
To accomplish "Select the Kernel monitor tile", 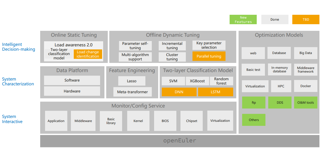I will 138,121.
